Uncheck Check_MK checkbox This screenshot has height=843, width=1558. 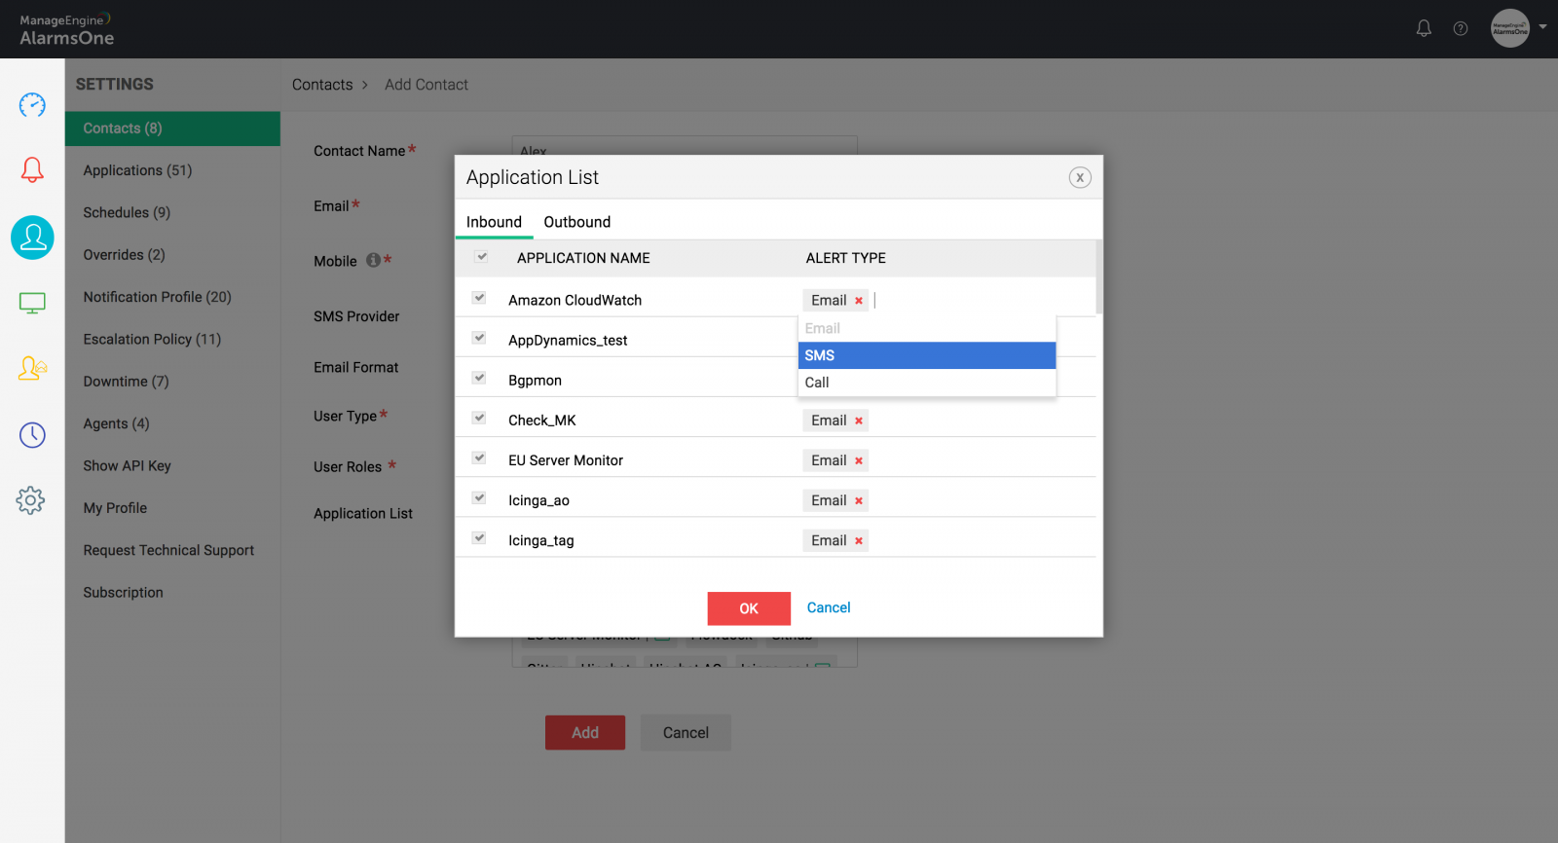[479, 418]
